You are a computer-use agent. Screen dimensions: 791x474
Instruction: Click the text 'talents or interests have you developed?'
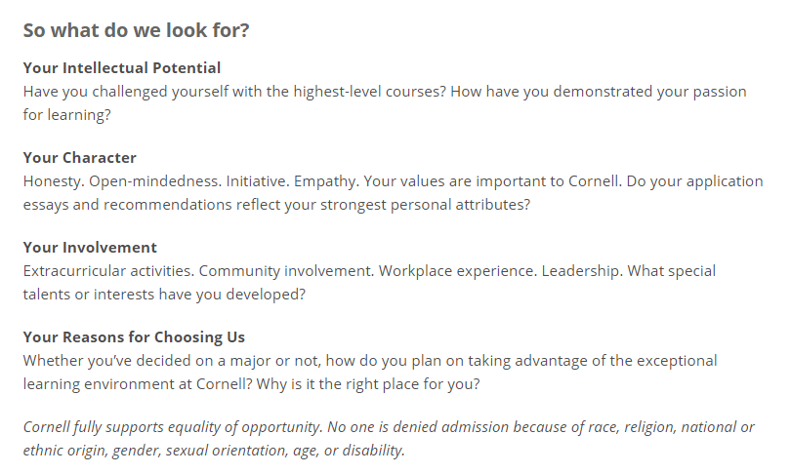[x=164, y=295]
